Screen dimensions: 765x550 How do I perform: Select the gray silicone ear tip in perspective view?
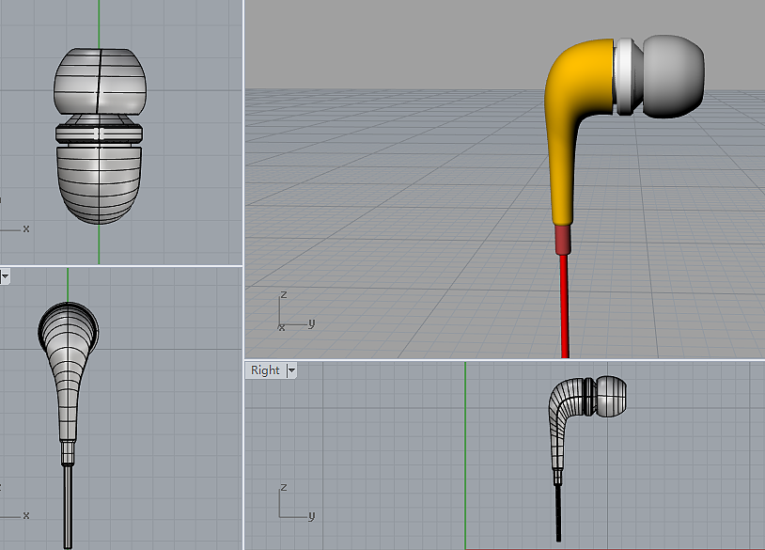click(x=673, y=76)
